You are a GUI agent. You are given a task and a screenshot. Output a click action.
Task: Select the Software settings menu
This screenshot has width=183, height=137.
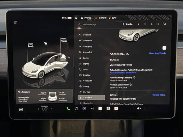(x=91, y=98)
